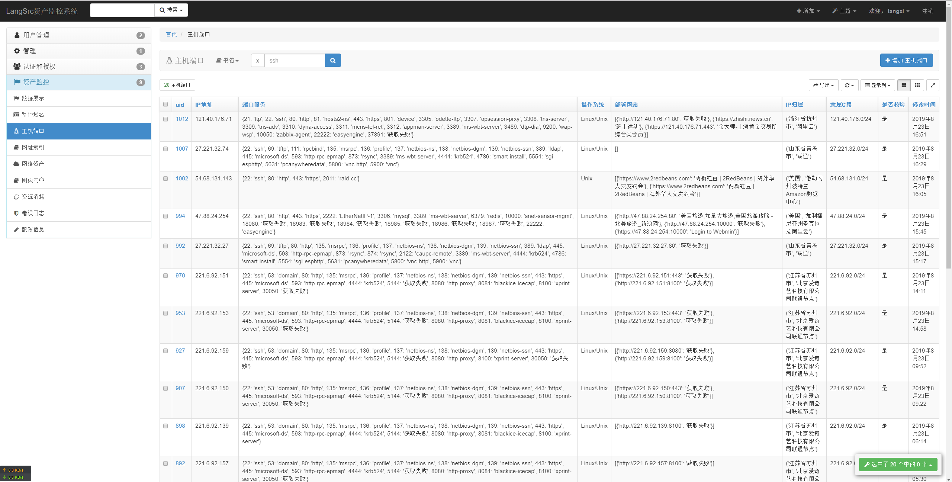
Task: Check the select-all header checkbox
Action: [165, 105]
